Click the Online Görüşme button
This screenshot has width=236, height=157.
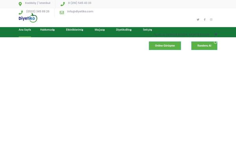165,46
